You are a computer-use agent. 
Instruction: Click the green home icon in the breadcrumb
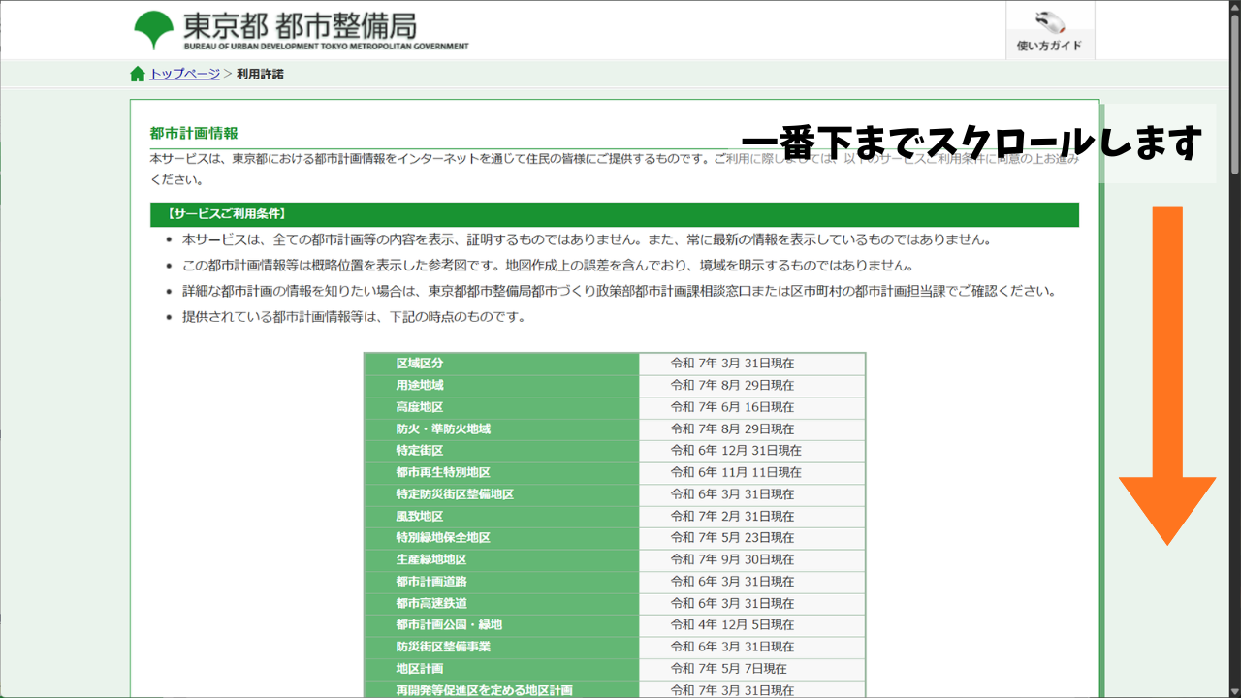137,73
